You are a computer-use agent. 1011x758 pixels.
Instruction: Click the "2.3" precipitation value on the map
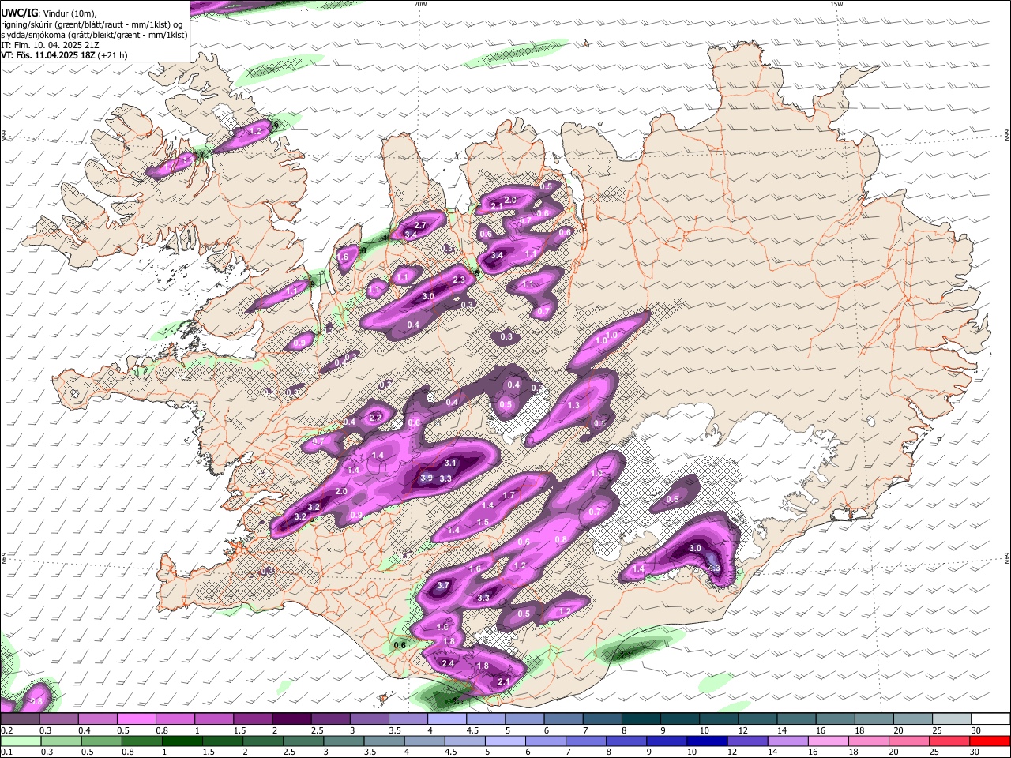click(459, 280)
